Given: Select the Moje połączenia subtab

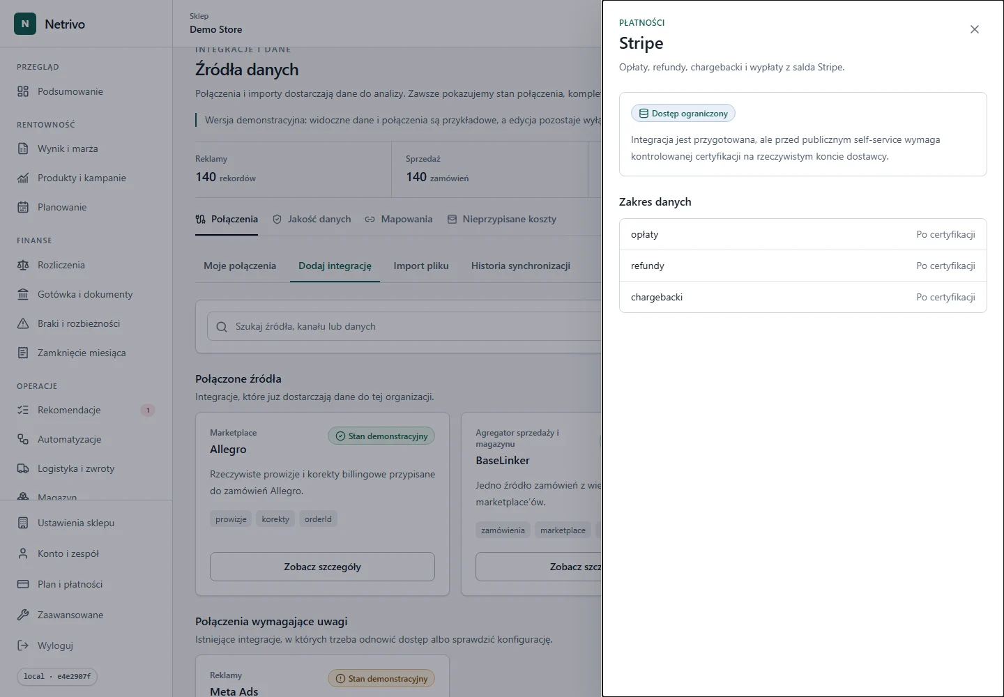Looking at the screenshot, I should point(240,266).
